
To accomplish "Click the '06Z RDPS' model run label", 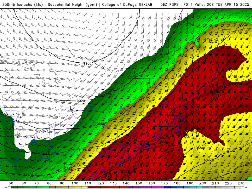I will pyautogui.click(x=169, y=4).
